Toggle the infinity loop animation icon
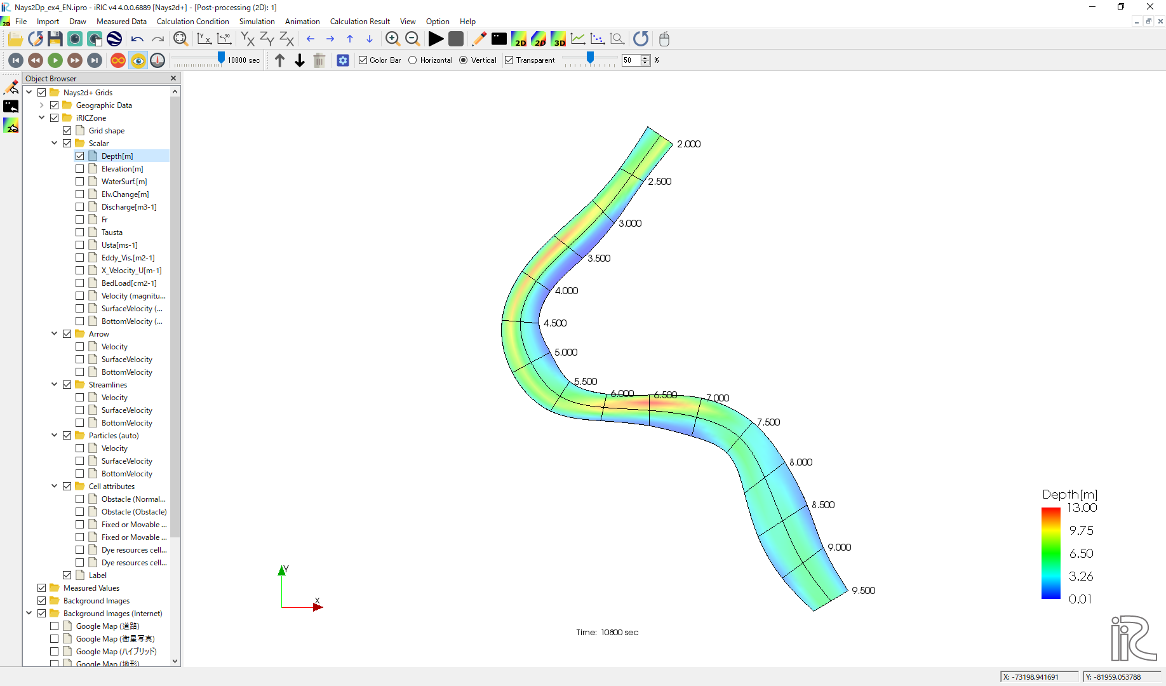Viewport: 1166px width, 686px height. click(x=118, y=60)
